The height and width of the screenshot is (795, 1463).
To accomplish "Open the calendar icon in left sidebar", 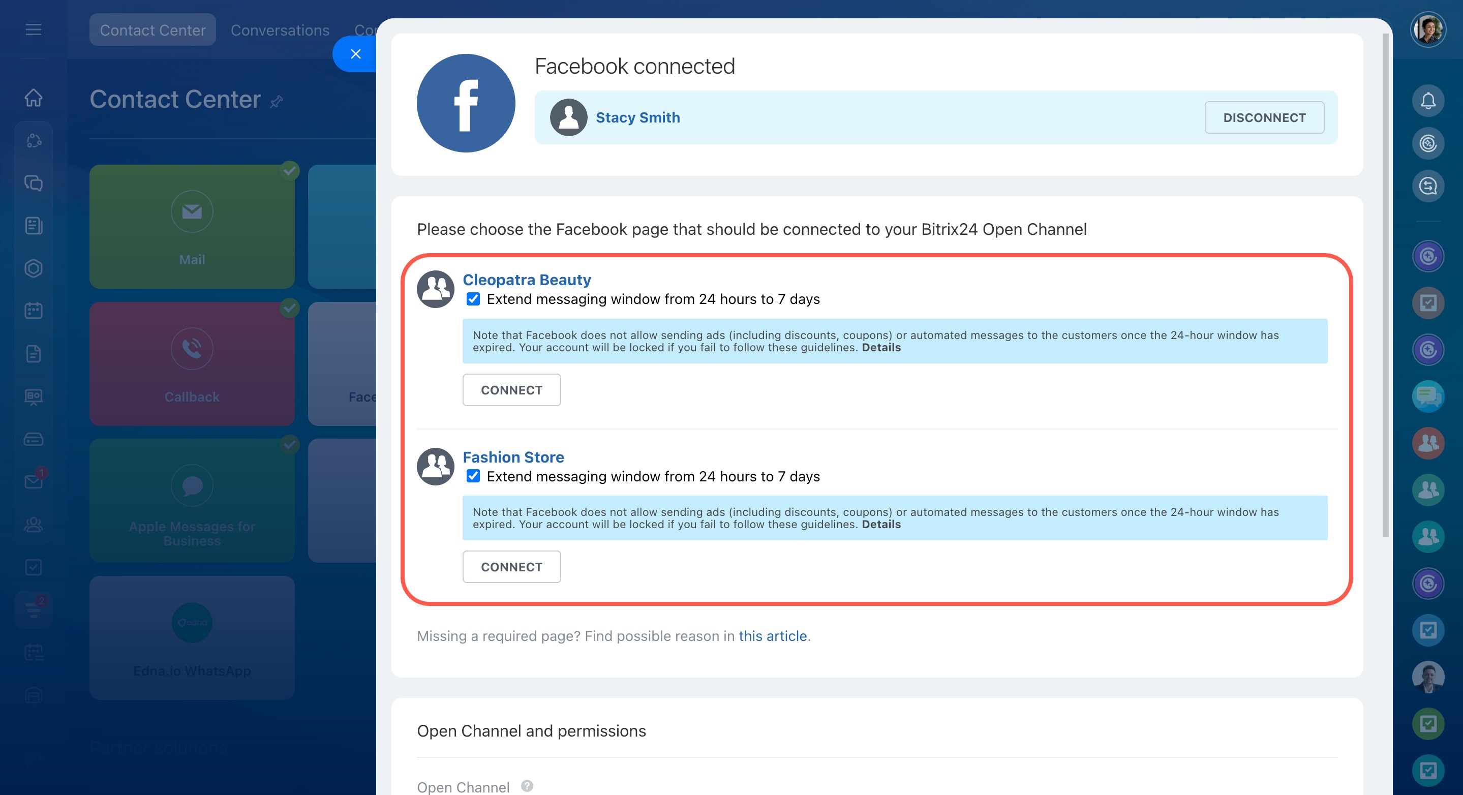I will pyautogui.click(x=34, y=311).
